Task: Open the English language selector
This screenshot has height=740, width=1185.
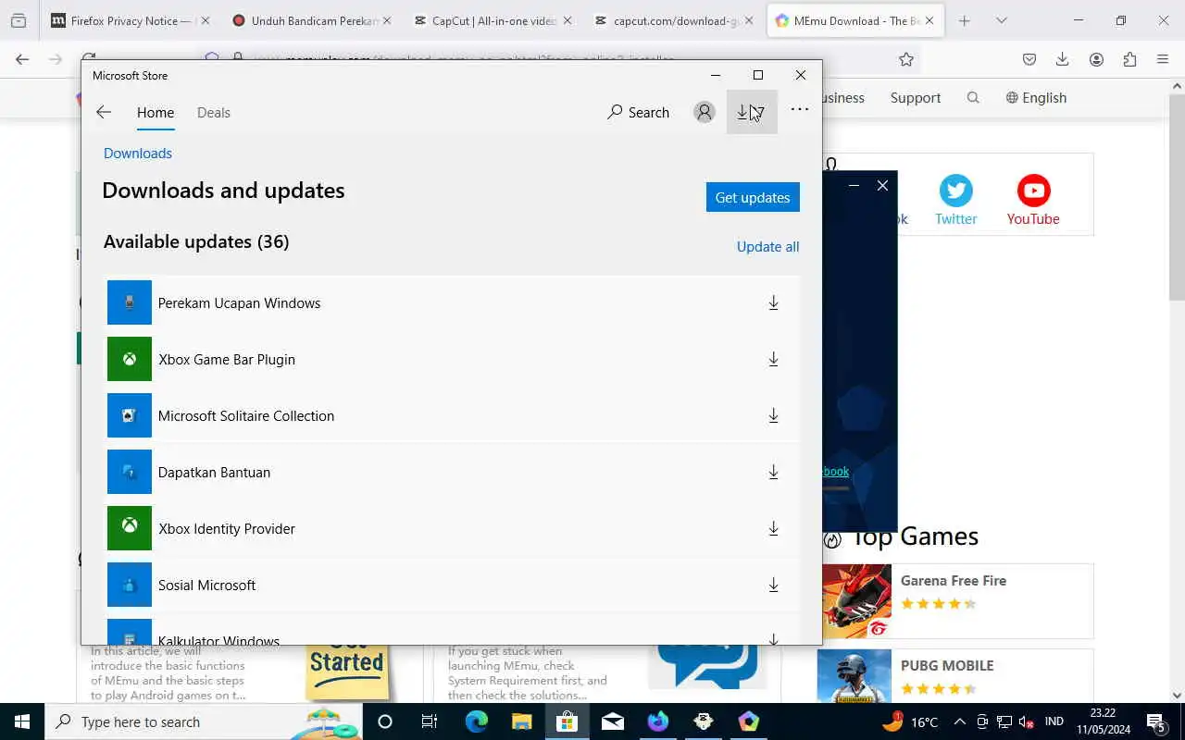Action: pos(1036,97)
